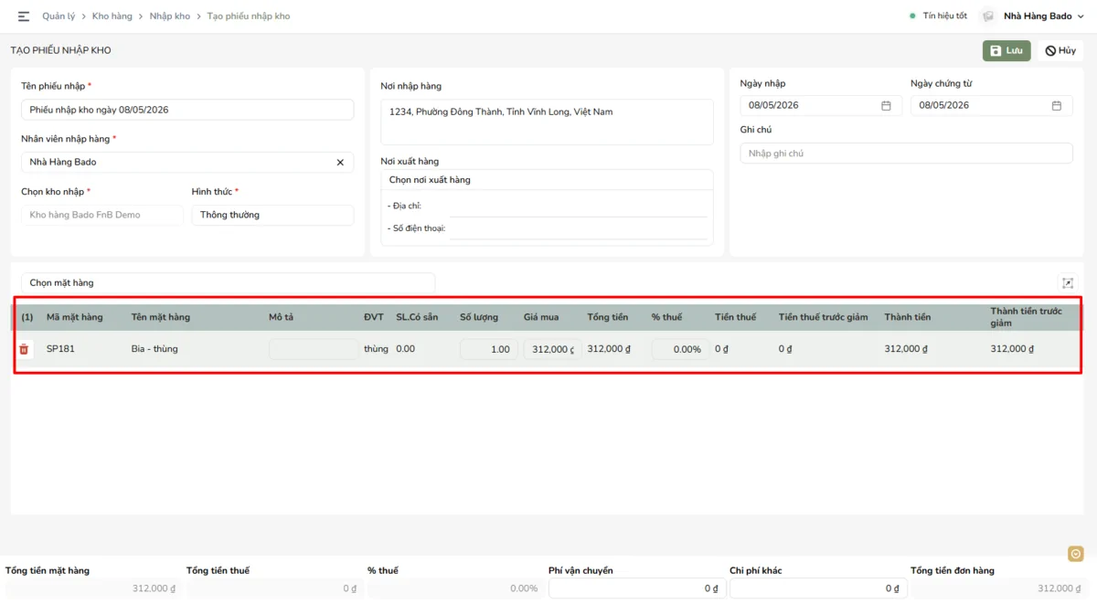
Task: Open the Chọn kho nhập selector
Action: (x=101, y=215)
